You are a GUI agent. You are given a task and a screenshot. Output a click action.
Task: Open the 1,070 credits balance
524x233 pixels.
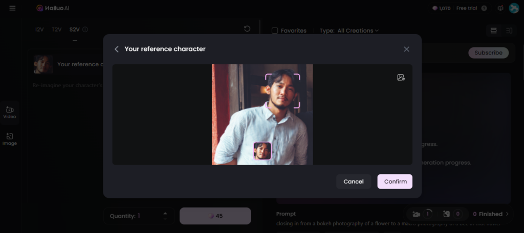[441, 8]
